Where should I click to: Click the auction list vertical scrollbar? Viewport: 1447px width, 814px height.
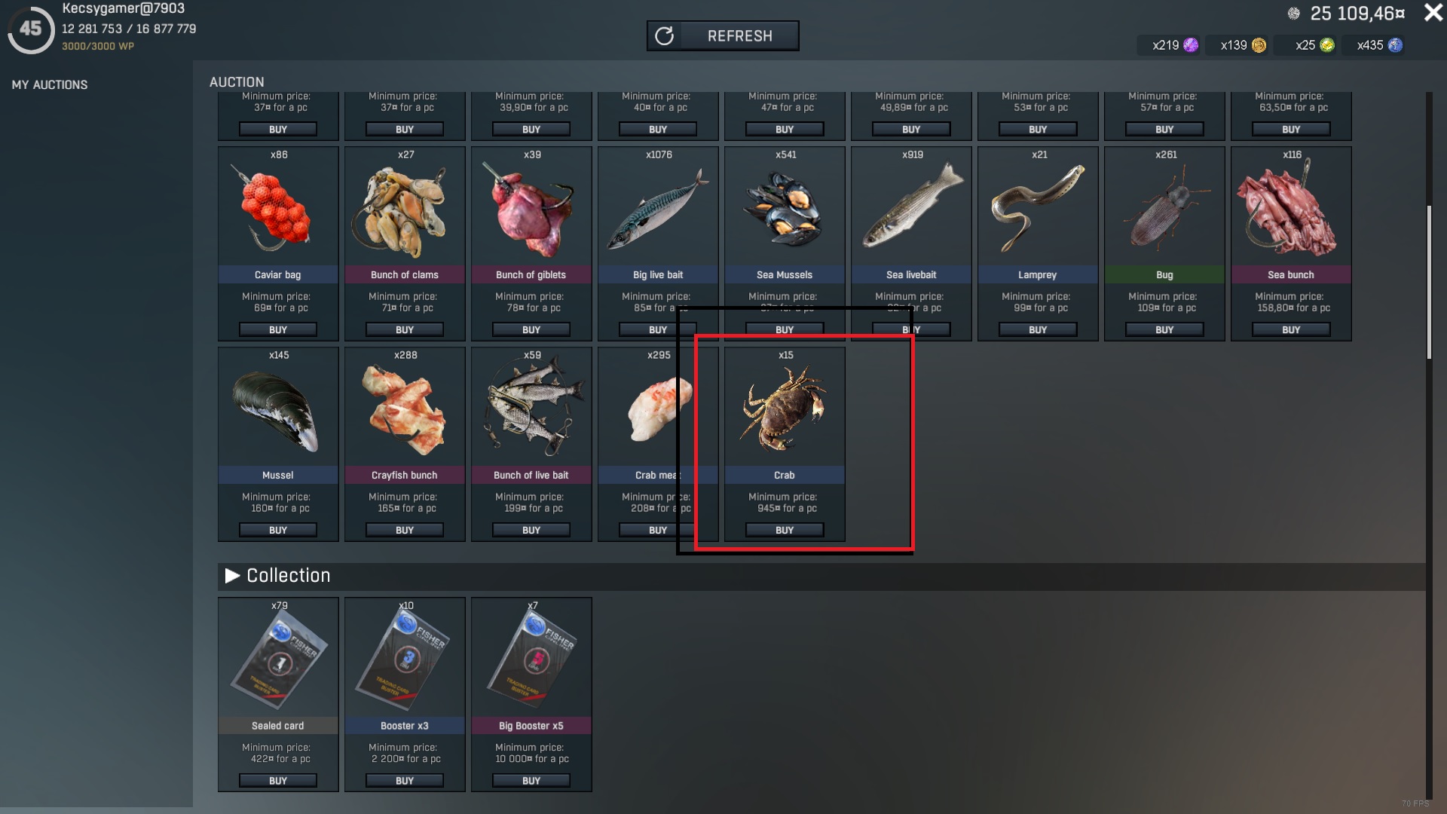pyautogui.click(x=1429, y=283)
